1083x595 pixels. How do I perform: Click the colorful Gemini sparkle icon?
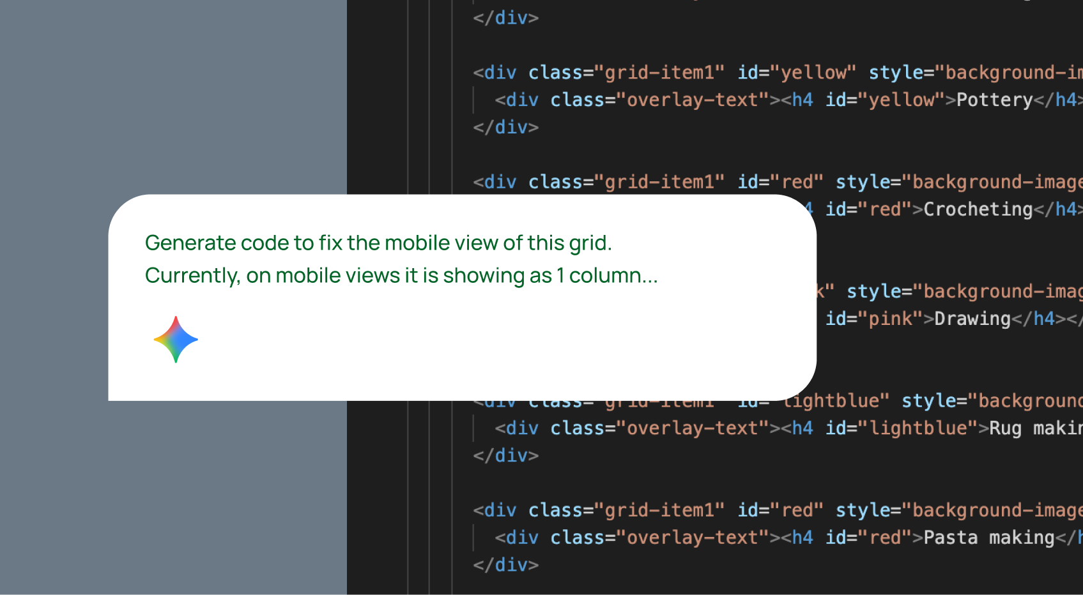tap(176, 340)
